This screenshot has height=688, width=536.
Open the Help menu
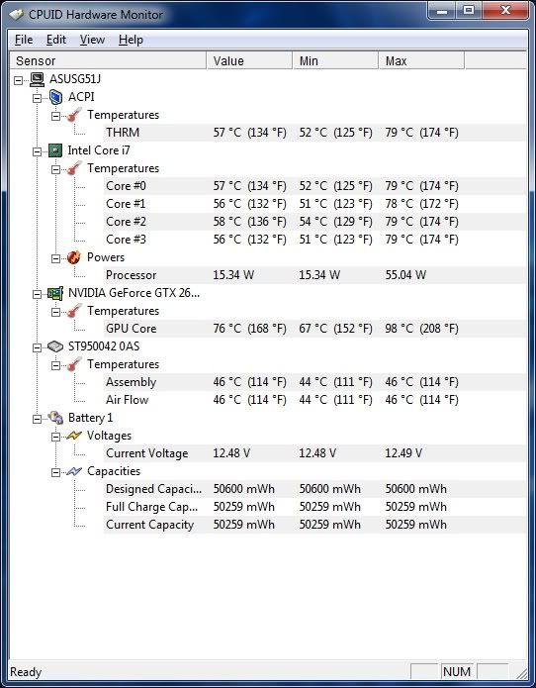pyautogui.click(x=131, y=40)
